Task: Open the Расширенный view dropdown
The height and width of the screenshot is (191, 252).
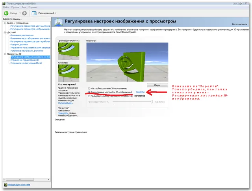Action: coord(56,13)
